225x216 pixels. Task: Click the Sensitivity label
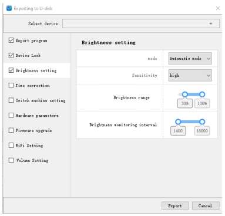point(145,75)
